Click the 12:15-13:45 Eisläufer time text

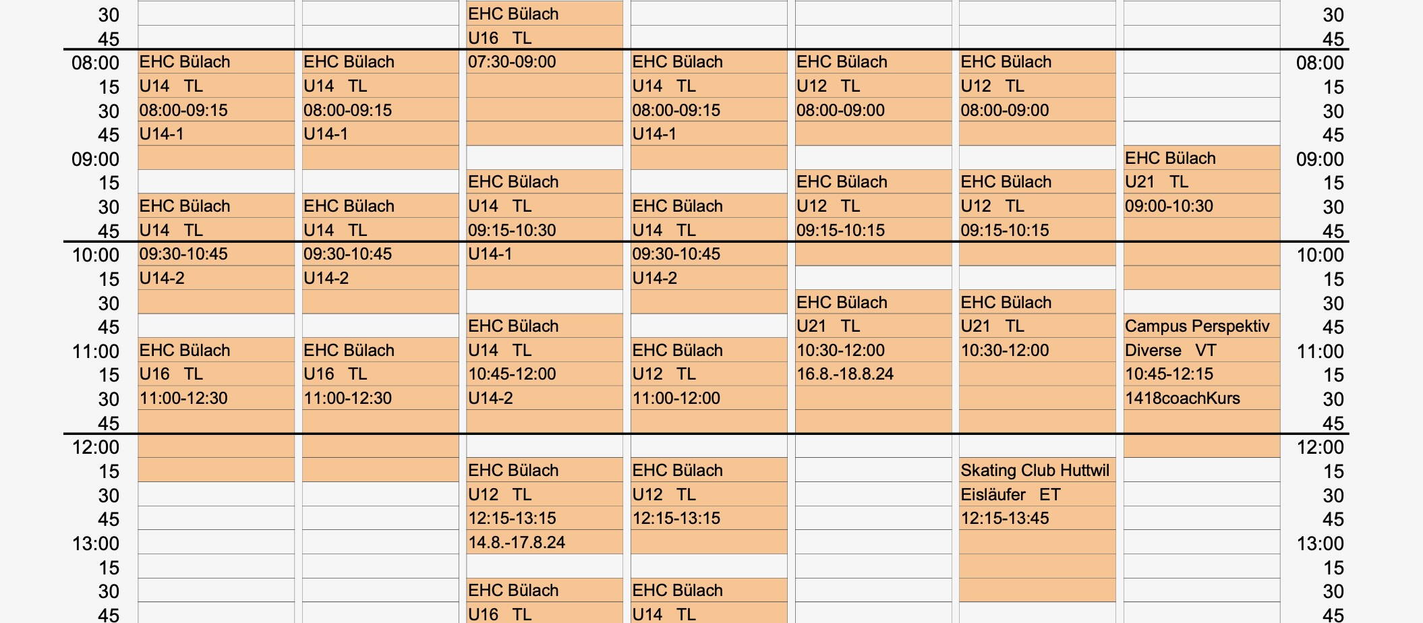tap(1005, 518)
